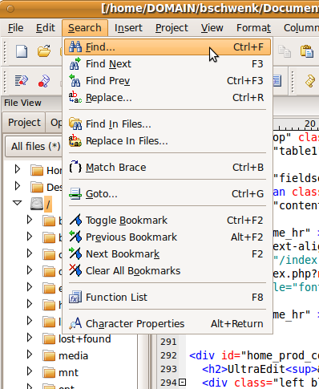Click the Clear All Bookmarks icon
This screenshot has height=389, width=319.
click(x=75, y=270)
